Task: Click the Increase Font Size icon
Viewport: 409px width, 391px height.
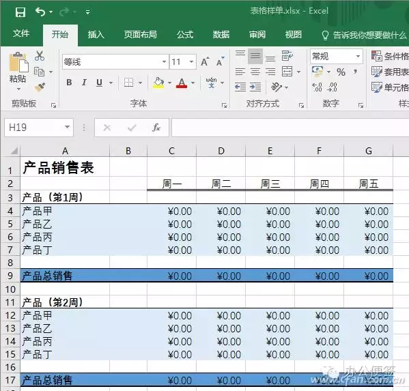Action: click(x=206, y=61)
